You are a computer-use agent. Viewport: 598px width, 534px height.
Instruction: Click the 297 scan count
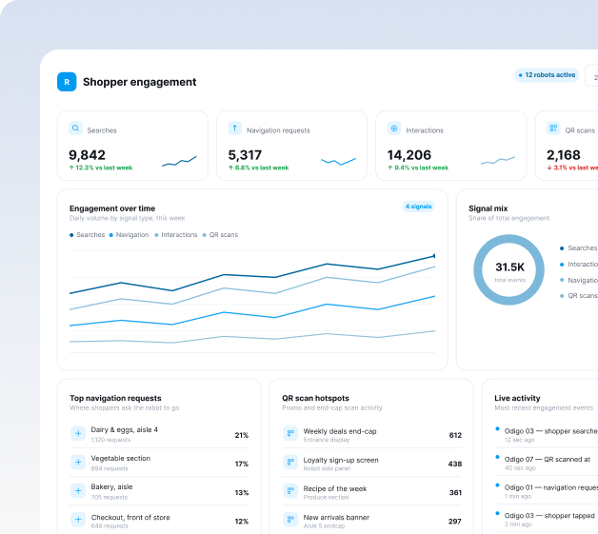[455, 522]
